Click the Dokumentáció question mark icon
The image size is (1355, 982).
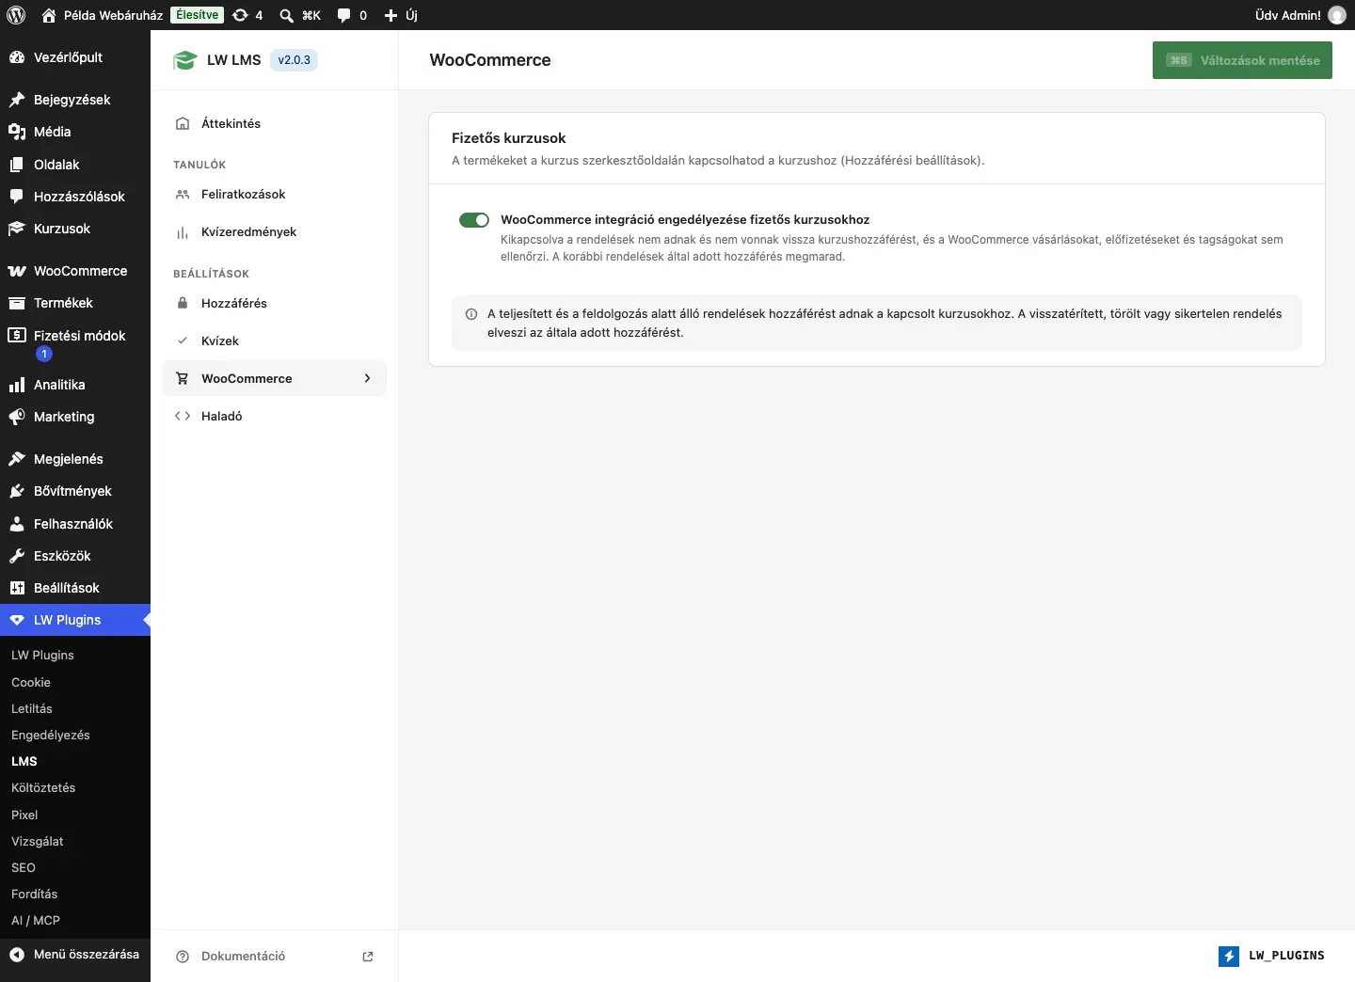(183, 957)
